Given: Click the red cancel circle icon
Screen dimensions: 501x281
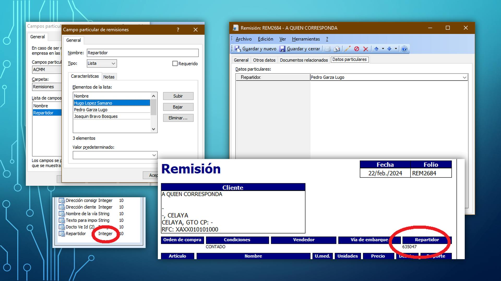Looking at the screenshot, I should coord(356,49).
